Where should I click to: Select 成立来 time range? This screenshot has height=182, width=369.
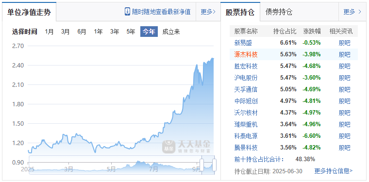click(171, 32)
